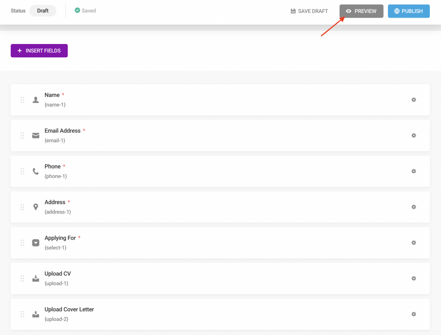The width and height of the screenshot is (441, 335).
Task: Click the telephone icon on Phone row
Action: coord(36,171)
